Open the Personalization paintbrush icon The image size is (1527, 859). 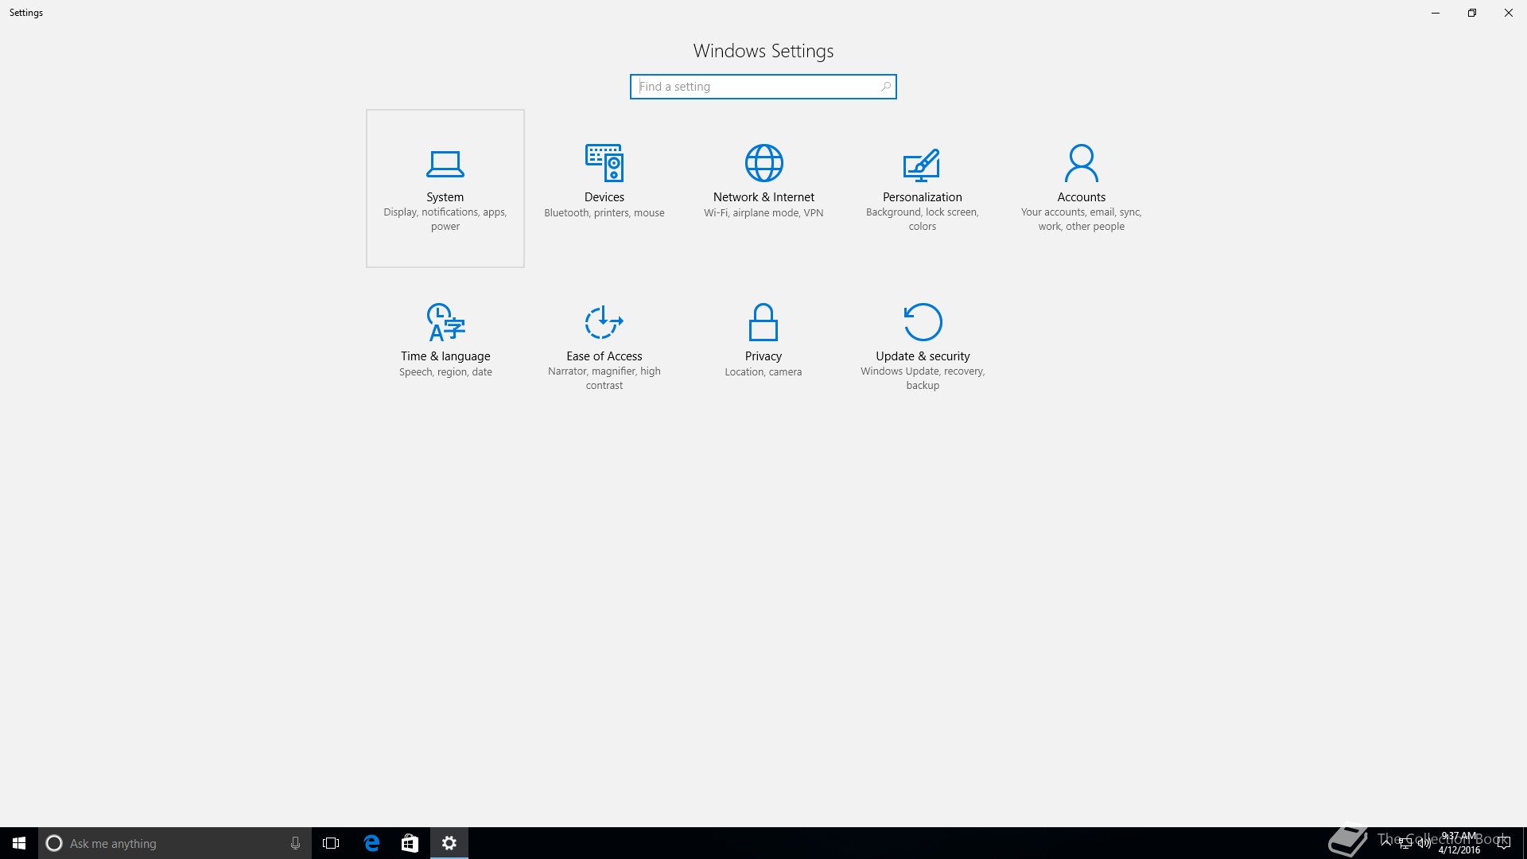(922, 164)
